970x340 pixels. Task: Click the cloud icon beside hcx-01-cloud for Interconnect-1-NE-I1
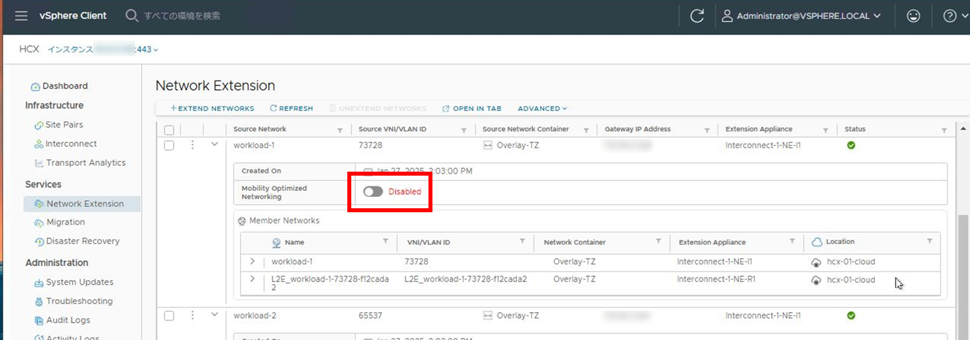pyautogui.click(x=816, y=262)
